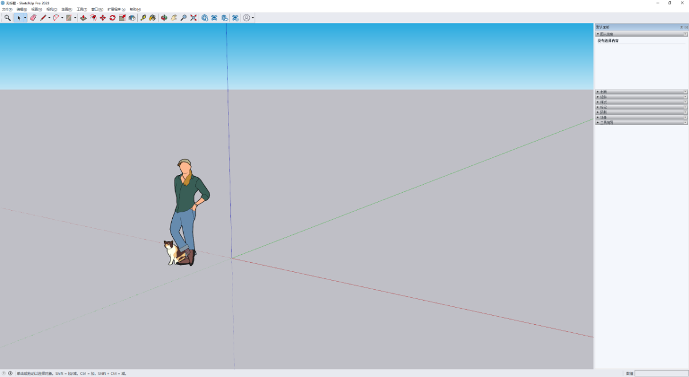689x377 pixels.
Task: Select the red Move tool
Action: coord(103,18)
